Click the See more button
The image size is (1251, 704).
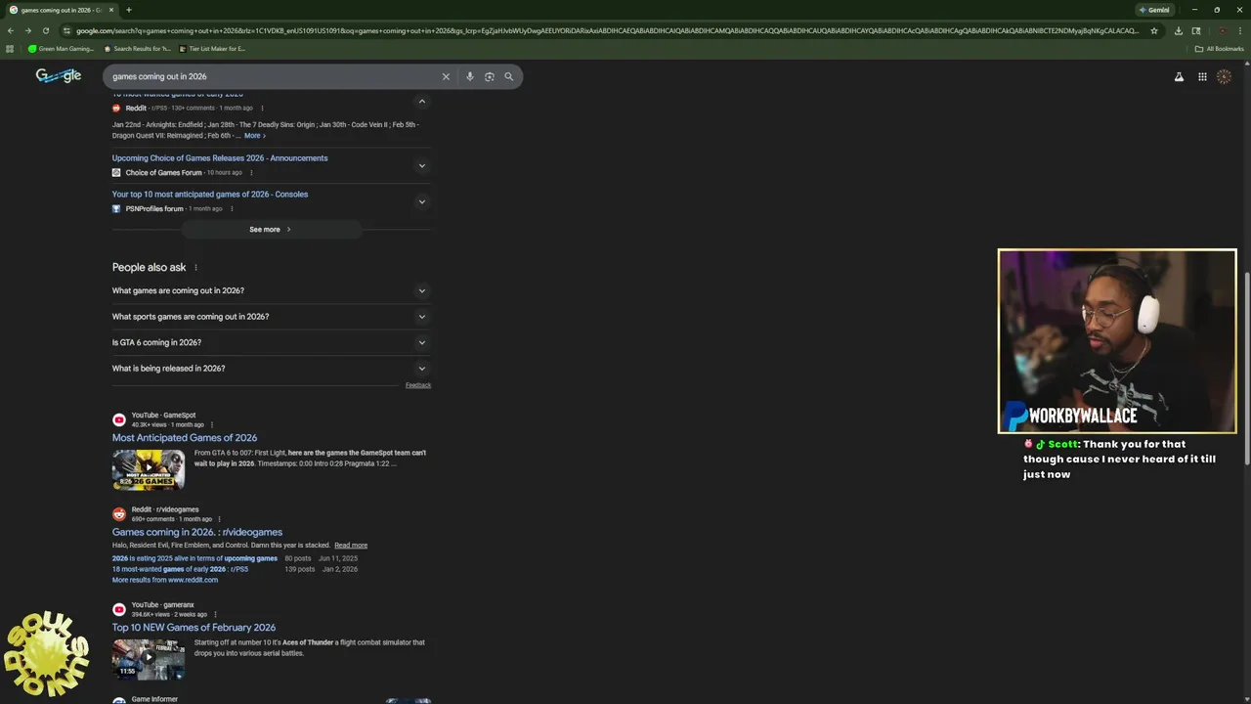[271, 230]
